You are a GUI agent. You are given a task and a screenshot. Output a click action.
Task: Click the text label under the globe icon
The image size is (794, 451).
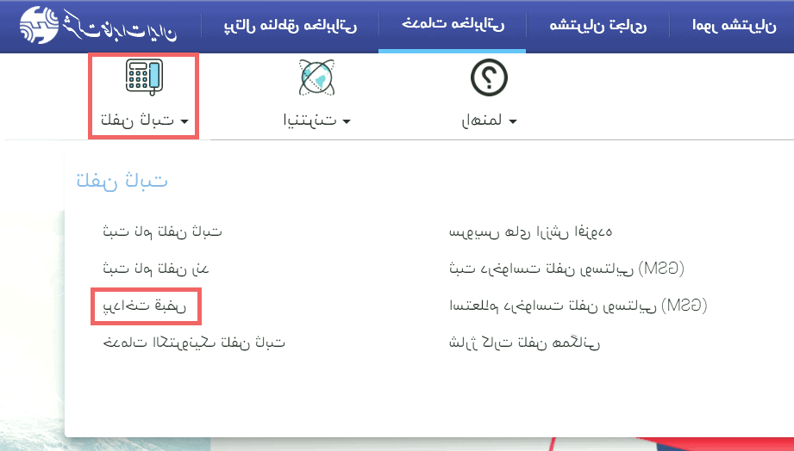[309, 120]
